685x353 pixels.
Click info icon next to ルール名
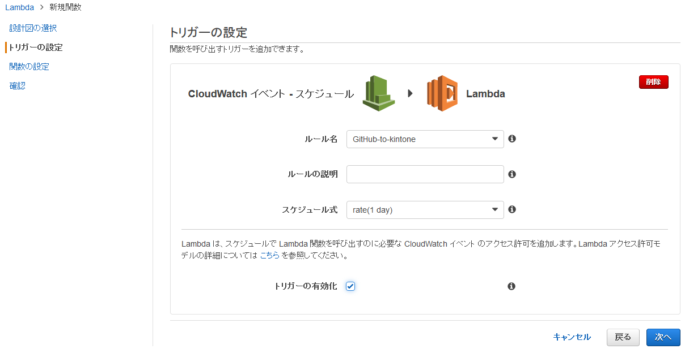(512, 139)
